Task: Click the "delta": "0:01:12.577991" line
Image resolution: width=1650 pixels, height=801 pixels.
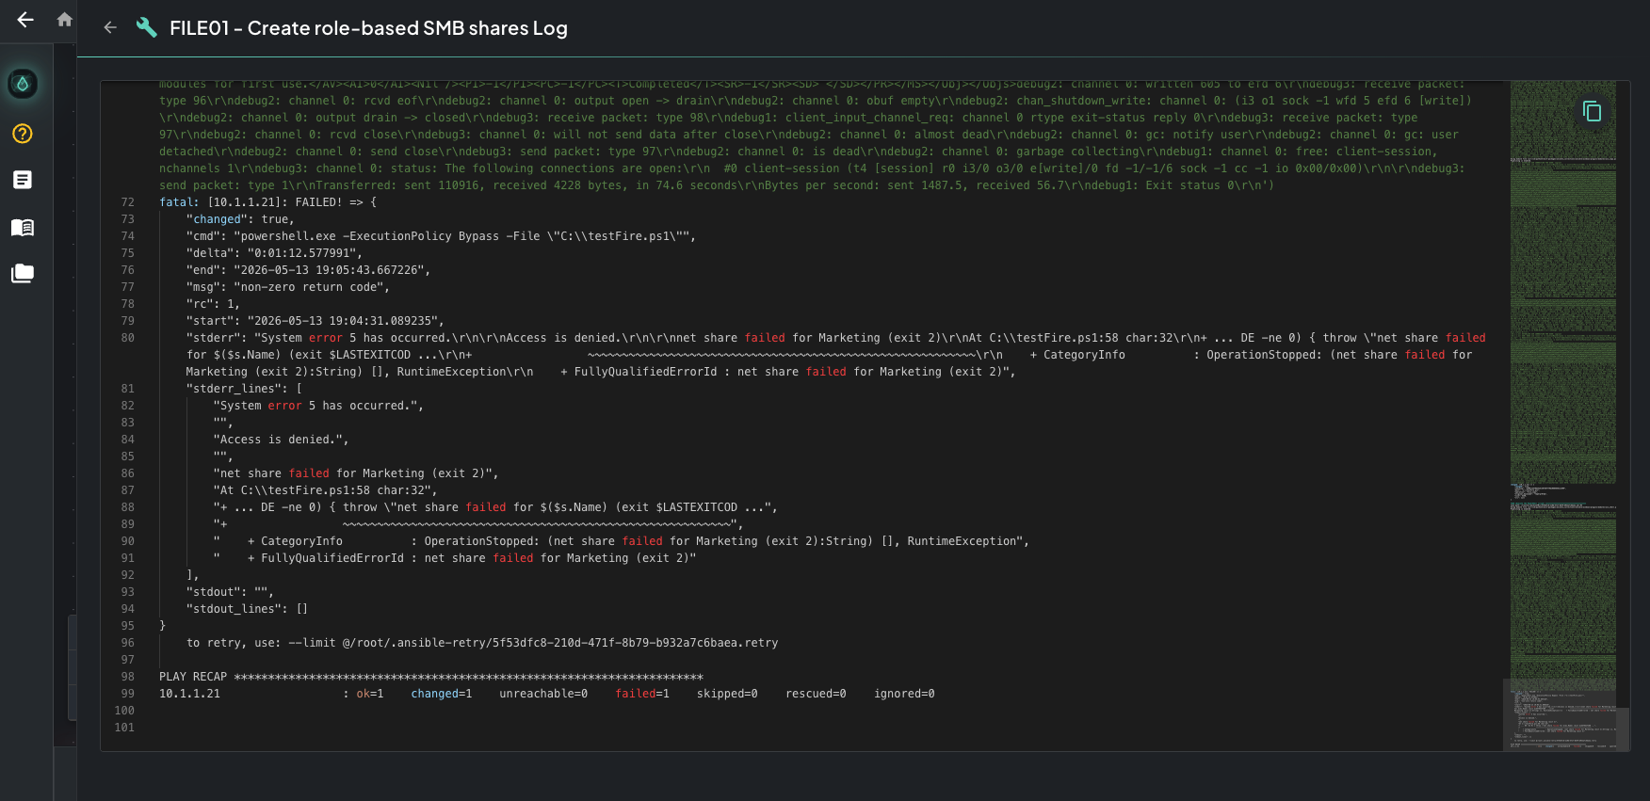Action: tap(274, 253)
